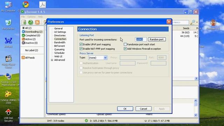Launch TuneUp Utilities 2008 shortcut
This screenshot has width=224, height=126.
coord(8,97)
